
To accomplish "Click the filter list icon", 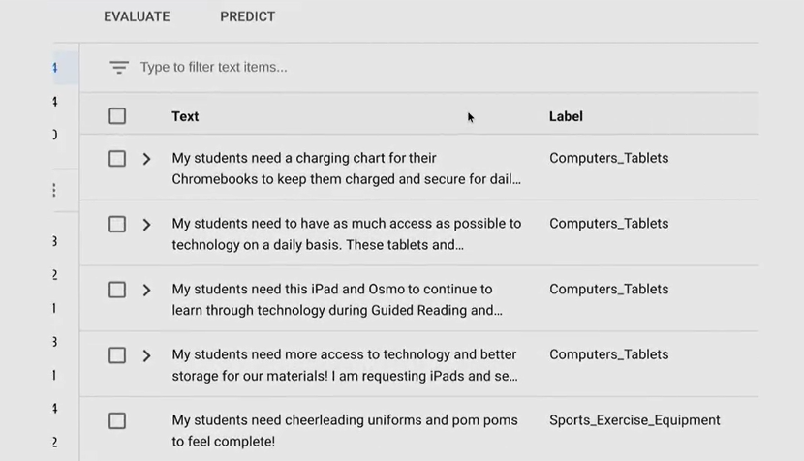I will (x=119, y=68).
